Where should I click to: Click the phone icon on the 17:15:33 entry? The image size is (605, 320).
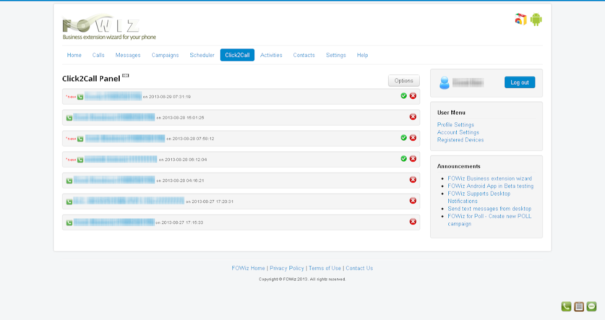[69, 222]
